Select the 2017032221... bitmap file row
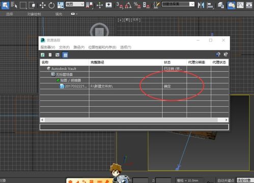This screenshot has height=183, width=254. coord(134,86)
